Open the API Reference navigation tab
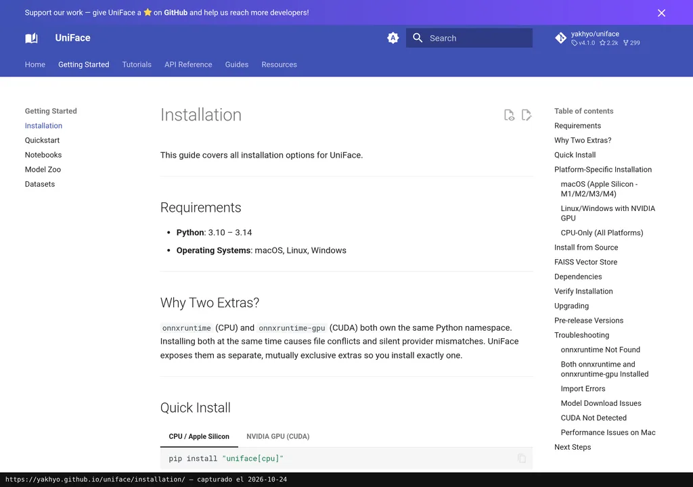Image resolution: width=693 pixels, height=487 pixels. tap(188, 64)
